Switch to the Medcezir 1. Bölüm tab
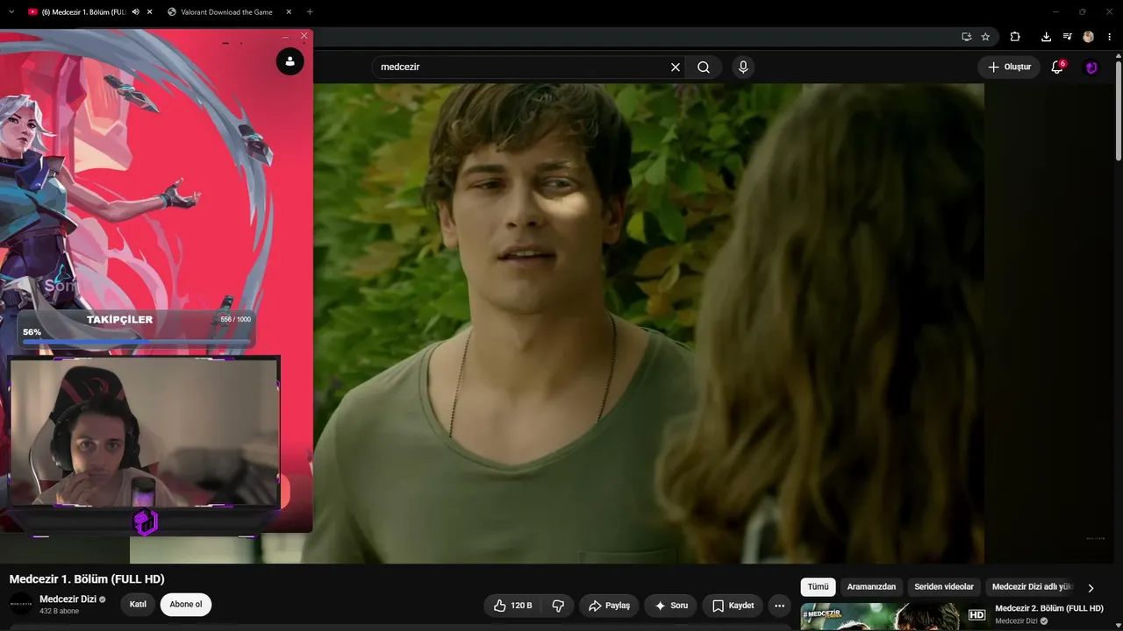1123x631 pixels. tap(83, 12)
